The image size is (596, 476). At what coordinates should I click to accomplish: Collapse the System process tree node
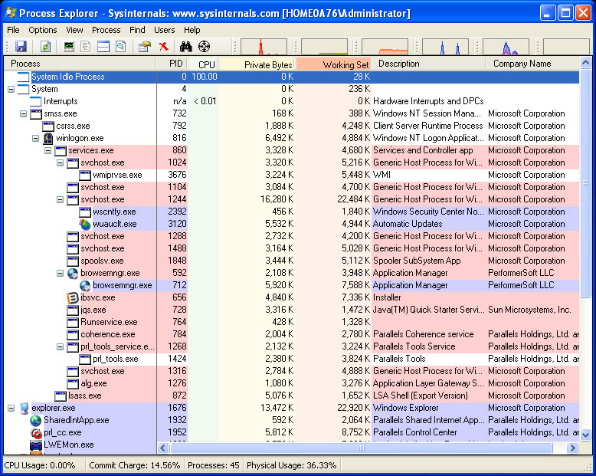[x=11, y=90]
